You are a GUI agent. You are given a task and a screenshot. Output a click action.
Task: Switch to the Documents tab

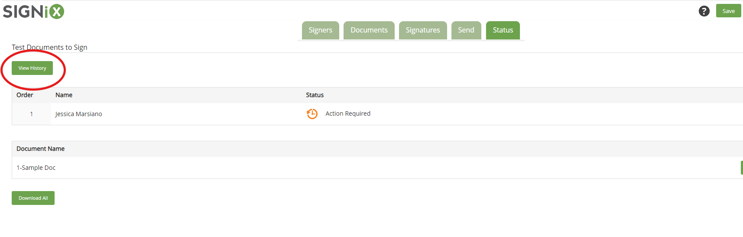click(369, 30)
